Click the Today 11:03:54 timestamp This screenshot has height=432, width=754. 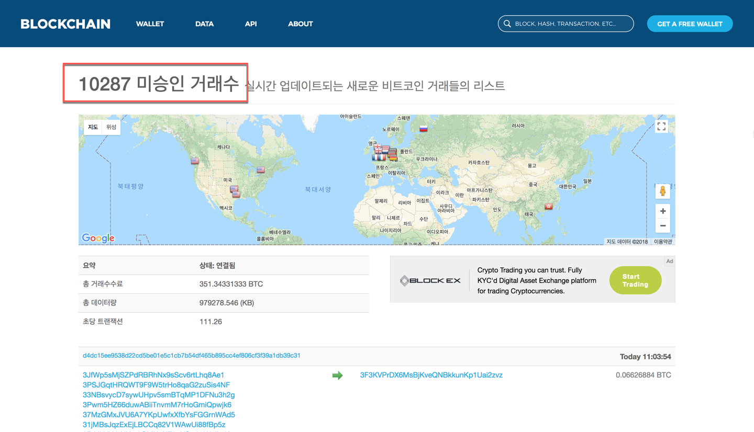(x=646, y=357)
